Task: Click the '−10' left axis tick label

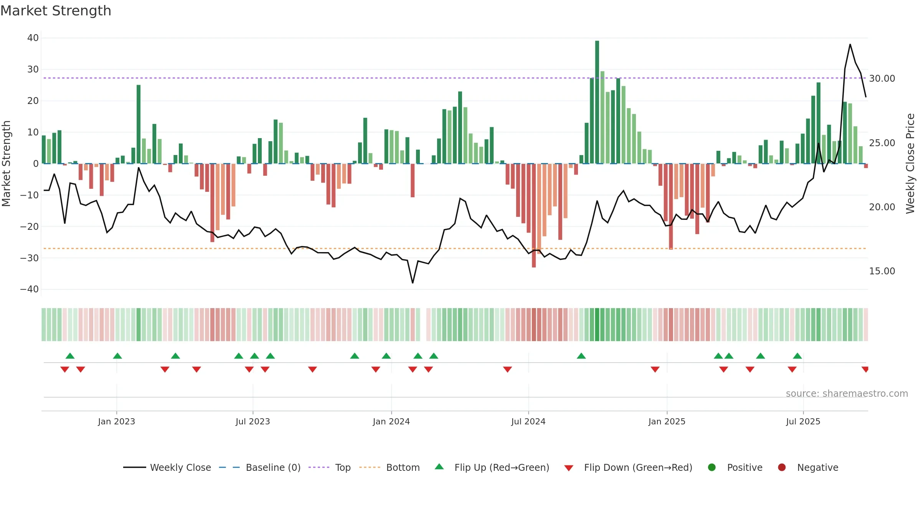Action: (x=30, y=195)
